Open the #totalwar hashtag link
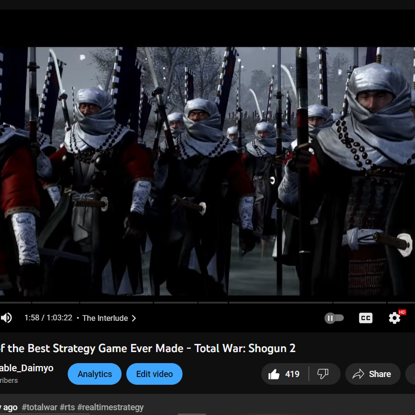The image size is (415, 415). click(39, 407)
